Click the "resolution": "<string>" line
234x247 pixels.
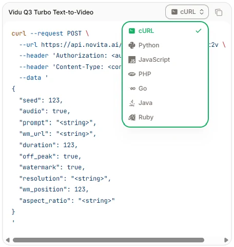click(65, 179)
